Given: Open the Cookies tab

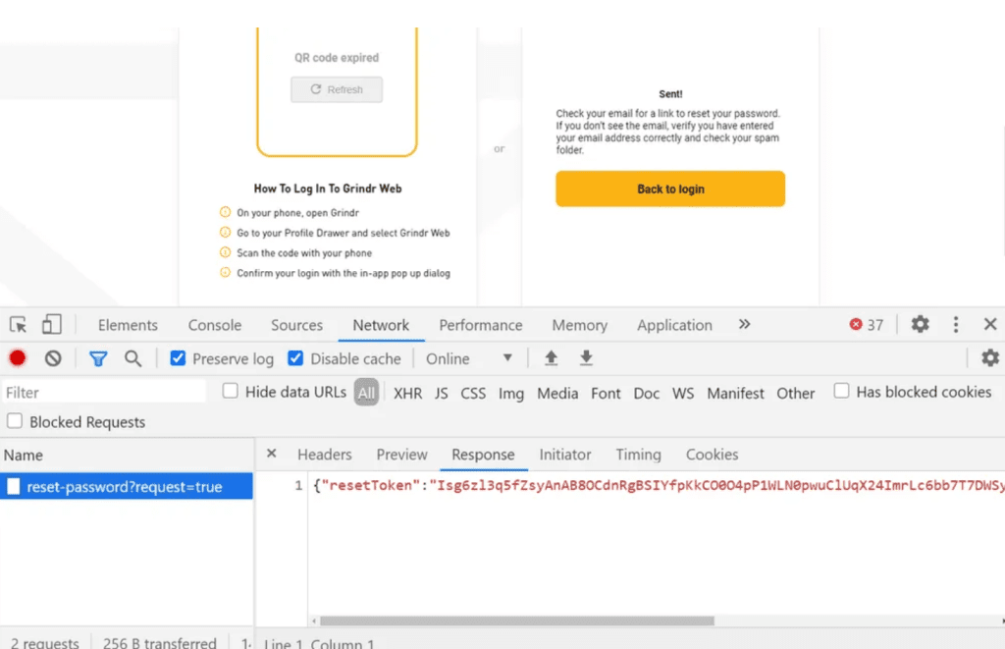Looking at the screenshot, I should [x=713, y=454].
